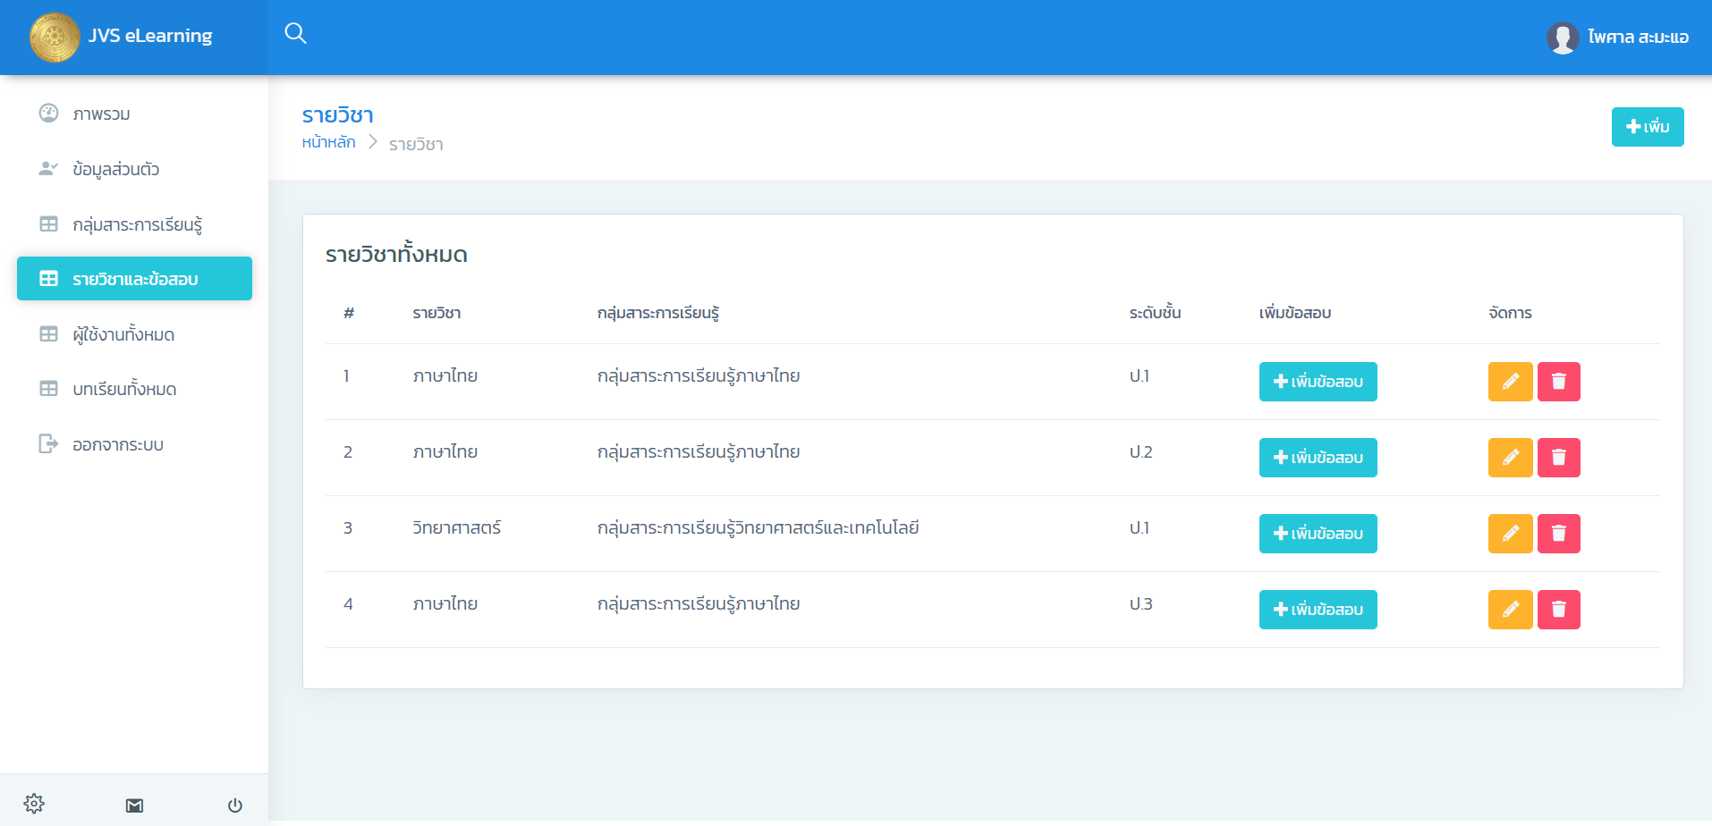Click the รายวิชา breadcrumb text
Viewport: 1712px width, 826px height.
coord(416,144)
